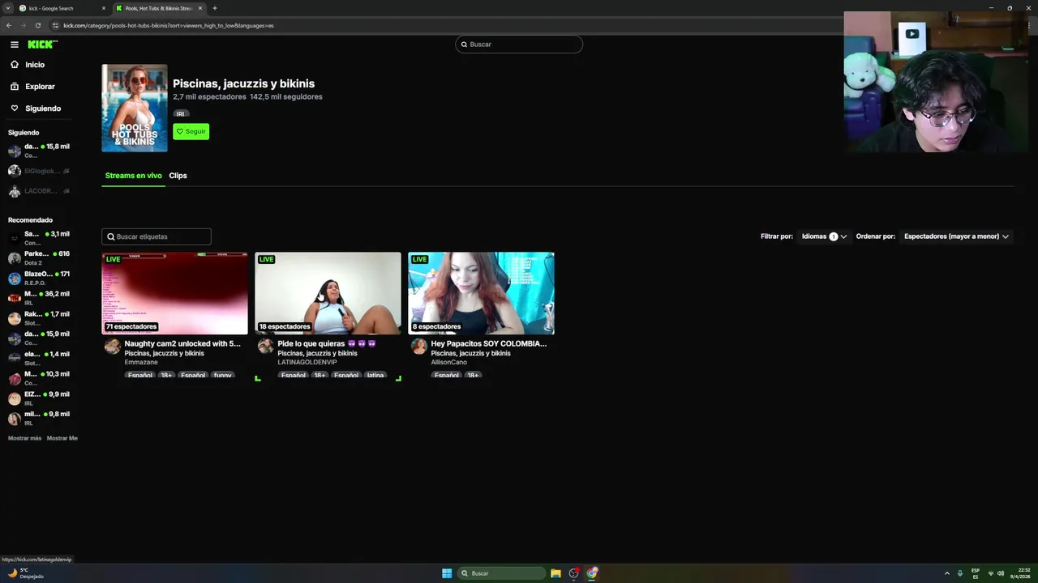Click the thumbnail with 18 espectadores
The image size is (1038, 583).
click(x=328, y=293)
